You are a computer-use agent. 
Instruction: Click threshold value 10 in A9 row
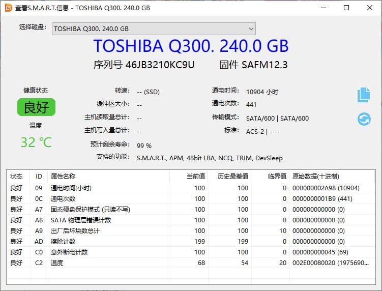click(x=283, y=231)
